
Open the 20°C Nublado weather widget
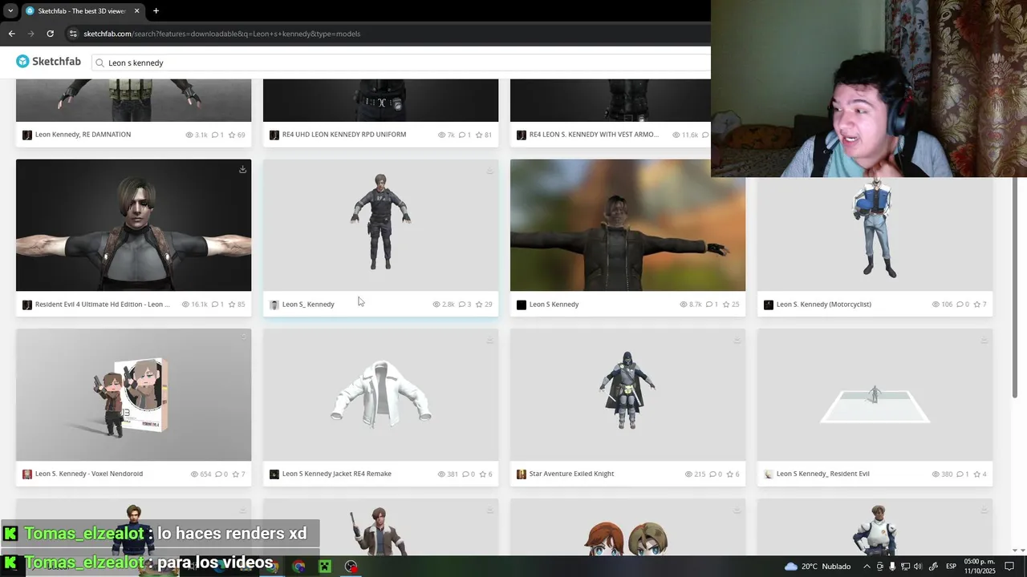pyautogui.click(x=818, y=566)
